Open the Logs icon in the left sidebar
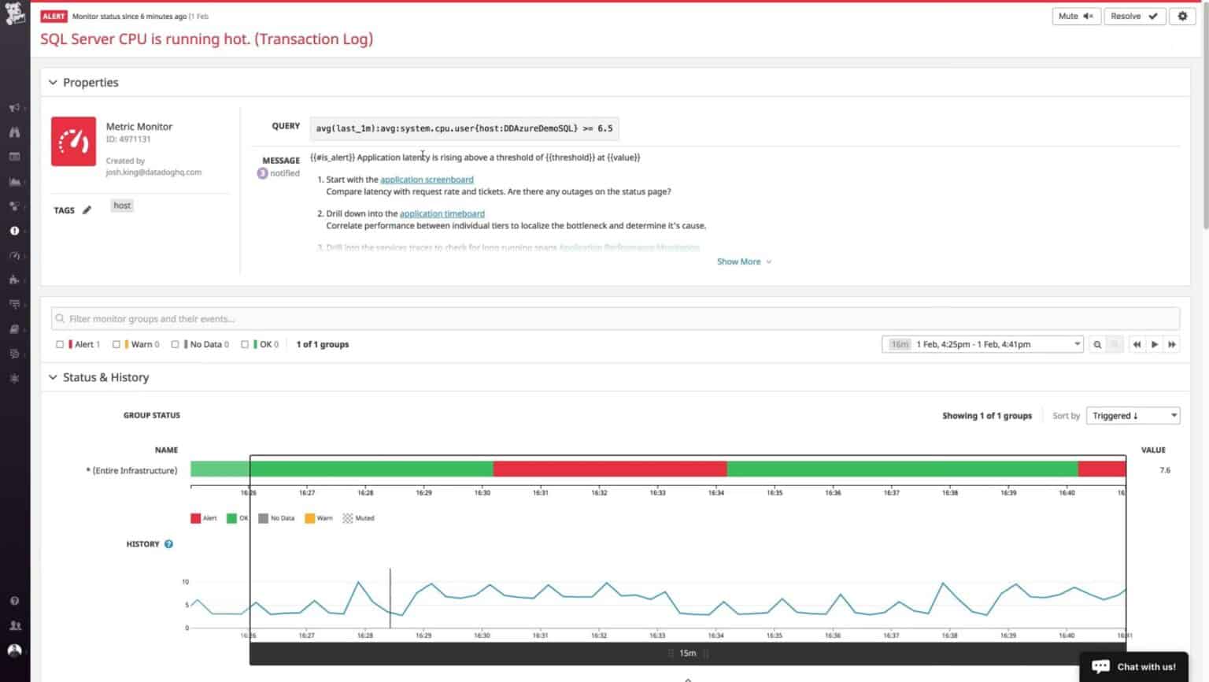1209x682 pixels. [14, 304]
